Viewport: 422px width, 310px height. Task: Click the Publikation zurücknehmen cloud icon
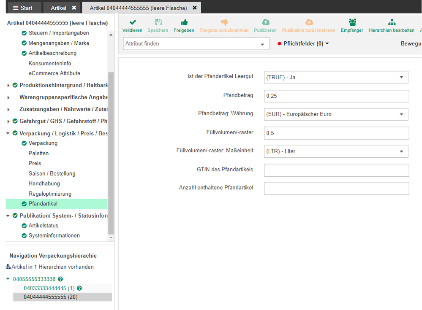(309, 22)
